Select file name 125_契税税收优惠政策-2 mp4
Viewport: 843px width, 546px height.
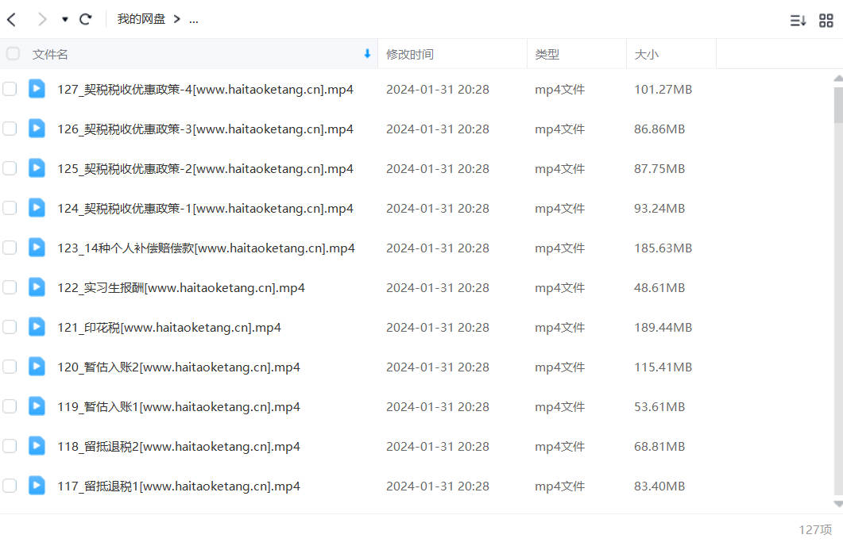click(205, 168)
